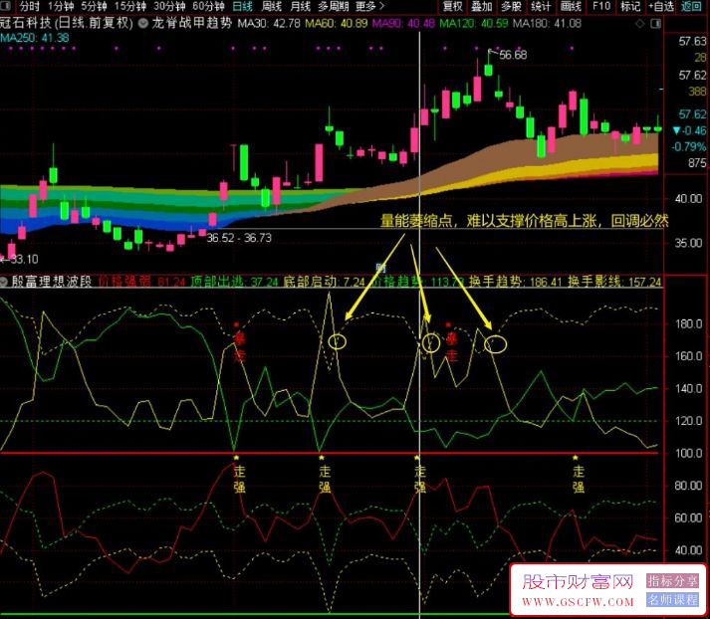
Task: Click the 殷富理想波段 indicator name
Action: point(52,282)
